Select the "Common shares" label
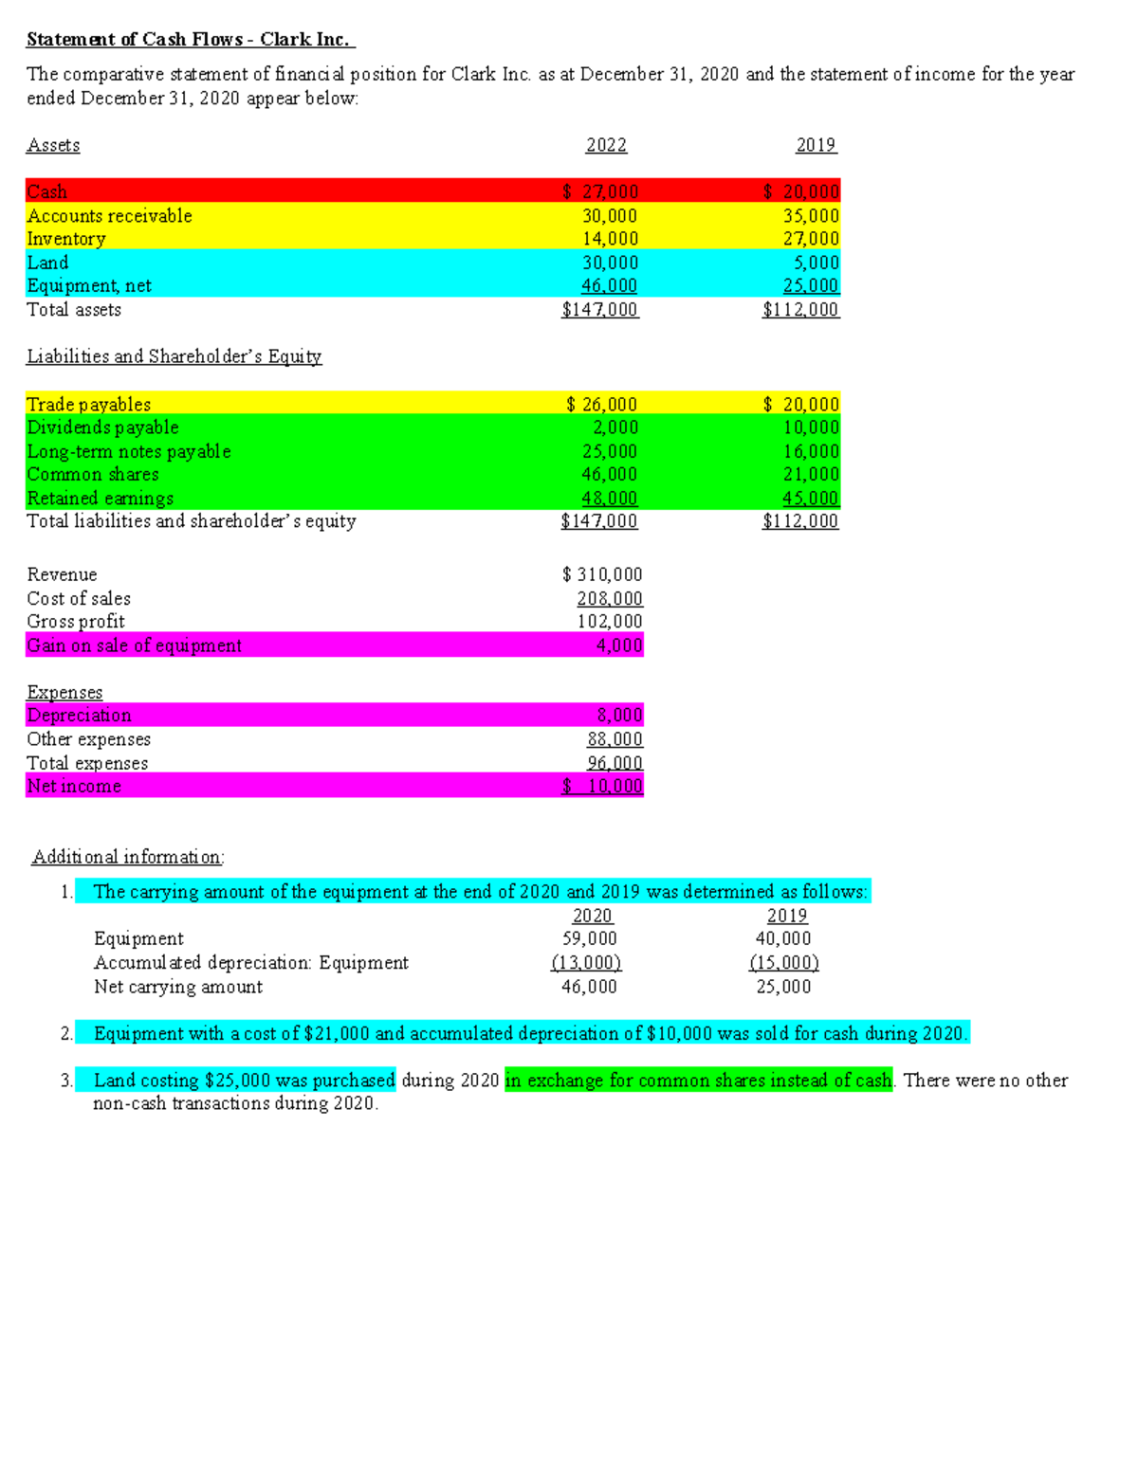The width and height of the screenshot is (1138, 1472). (93, 474)
